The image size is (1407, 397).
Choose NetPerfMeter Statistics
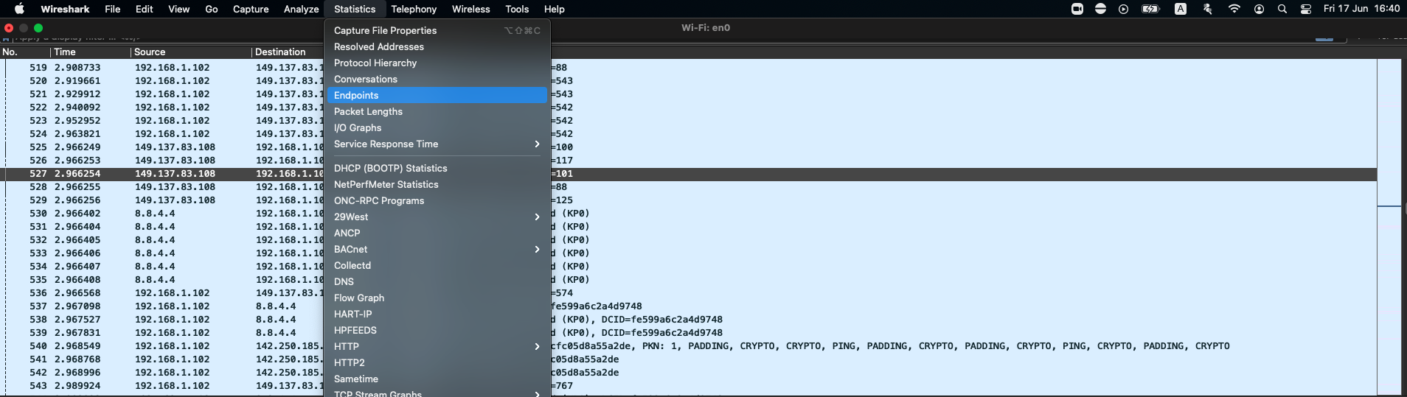pyautogui.click(x=437, y=184)
